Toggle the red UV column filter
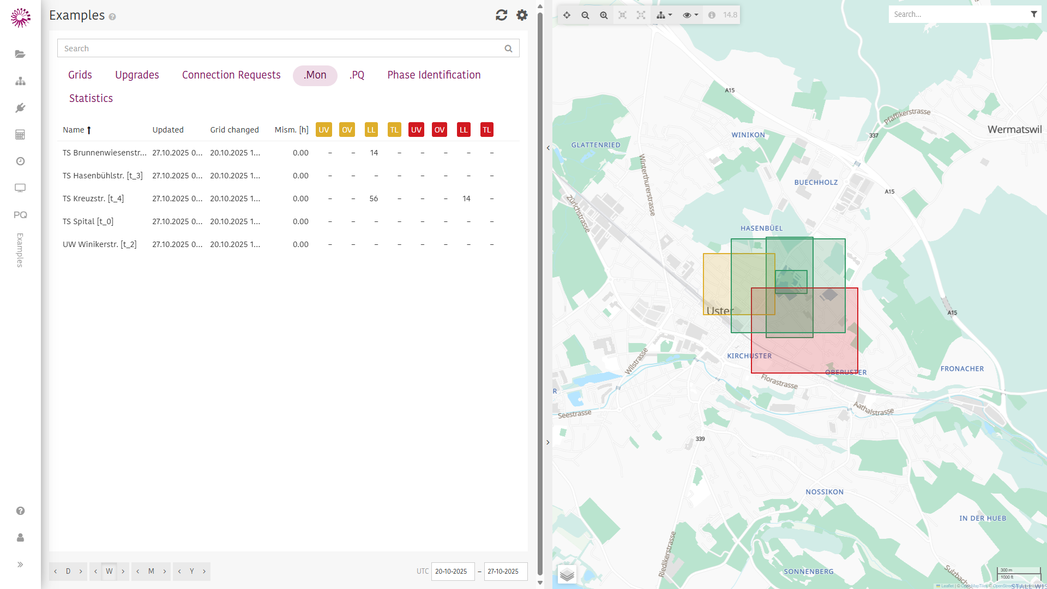This screenshot has width=1047, height=589. pyautogui.click(x=416, y=130)
